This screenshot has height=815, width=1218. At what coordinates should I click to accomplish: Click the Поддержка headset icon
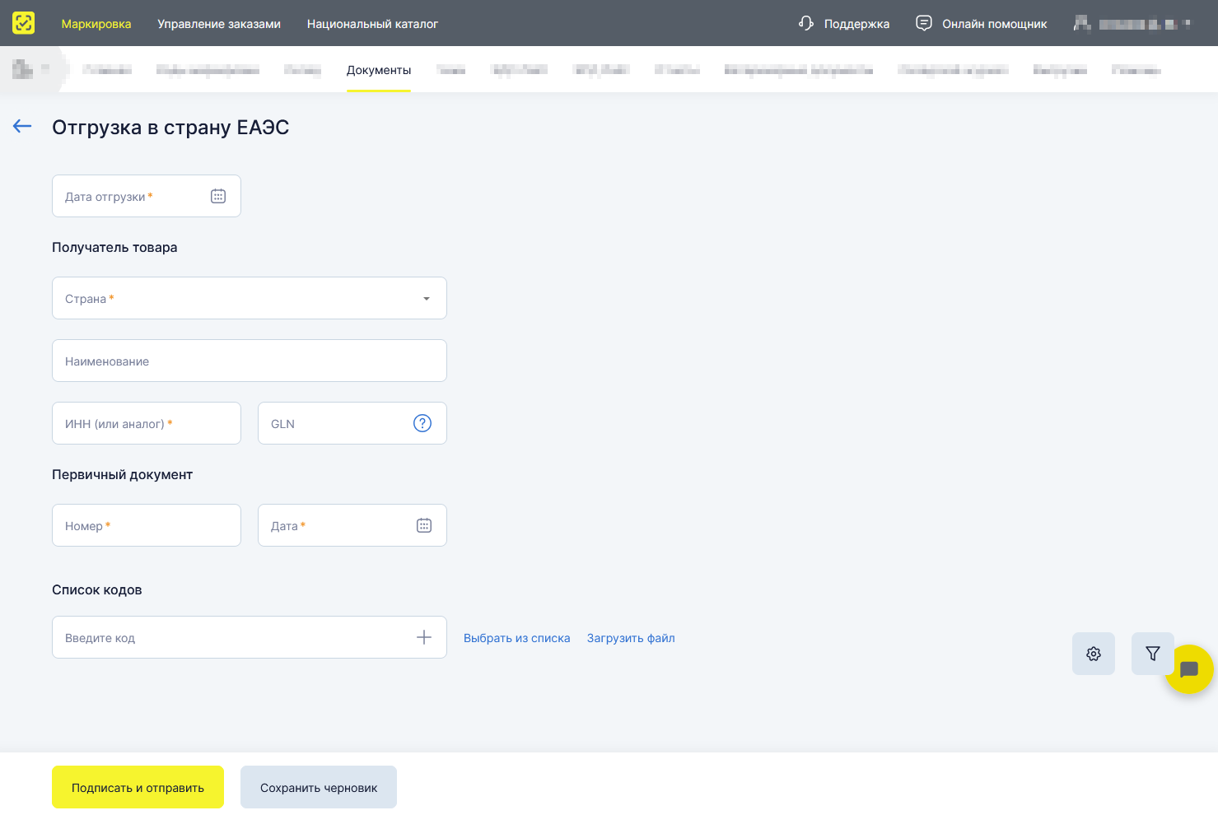click(806, 23)
